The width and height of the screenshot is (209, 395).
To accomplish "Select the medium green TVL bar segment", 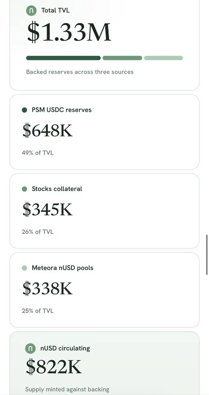I will pos(122,58).
